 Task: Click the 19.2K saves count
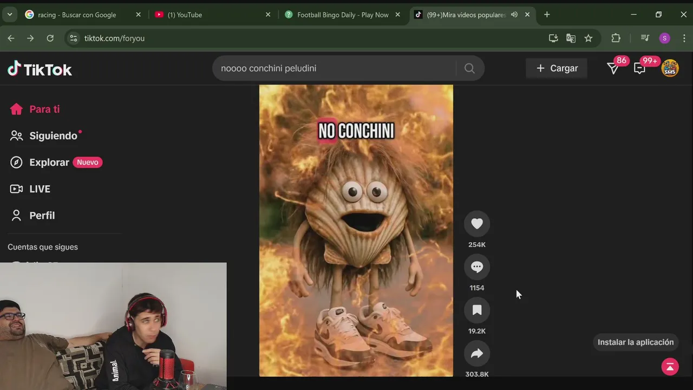[477, 331]
